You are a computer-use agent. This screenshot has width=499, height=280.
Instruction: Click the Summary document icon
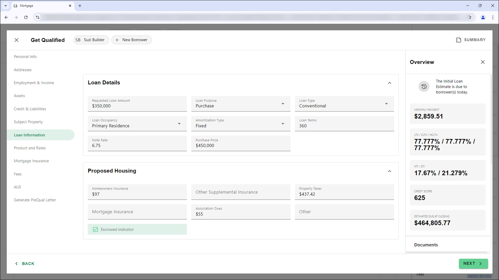tap(458, 40)
